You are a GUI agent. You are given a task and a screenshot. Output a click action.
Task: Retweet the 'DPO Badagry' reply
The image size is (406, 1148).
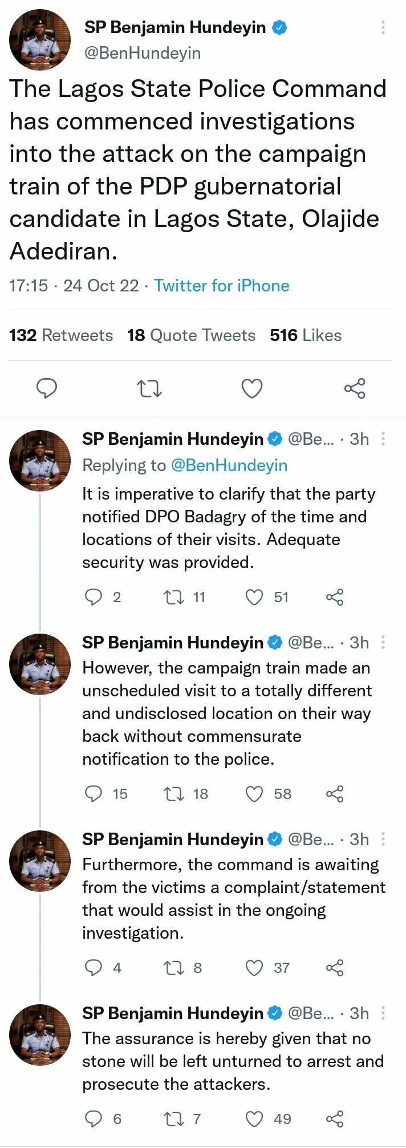173,597
